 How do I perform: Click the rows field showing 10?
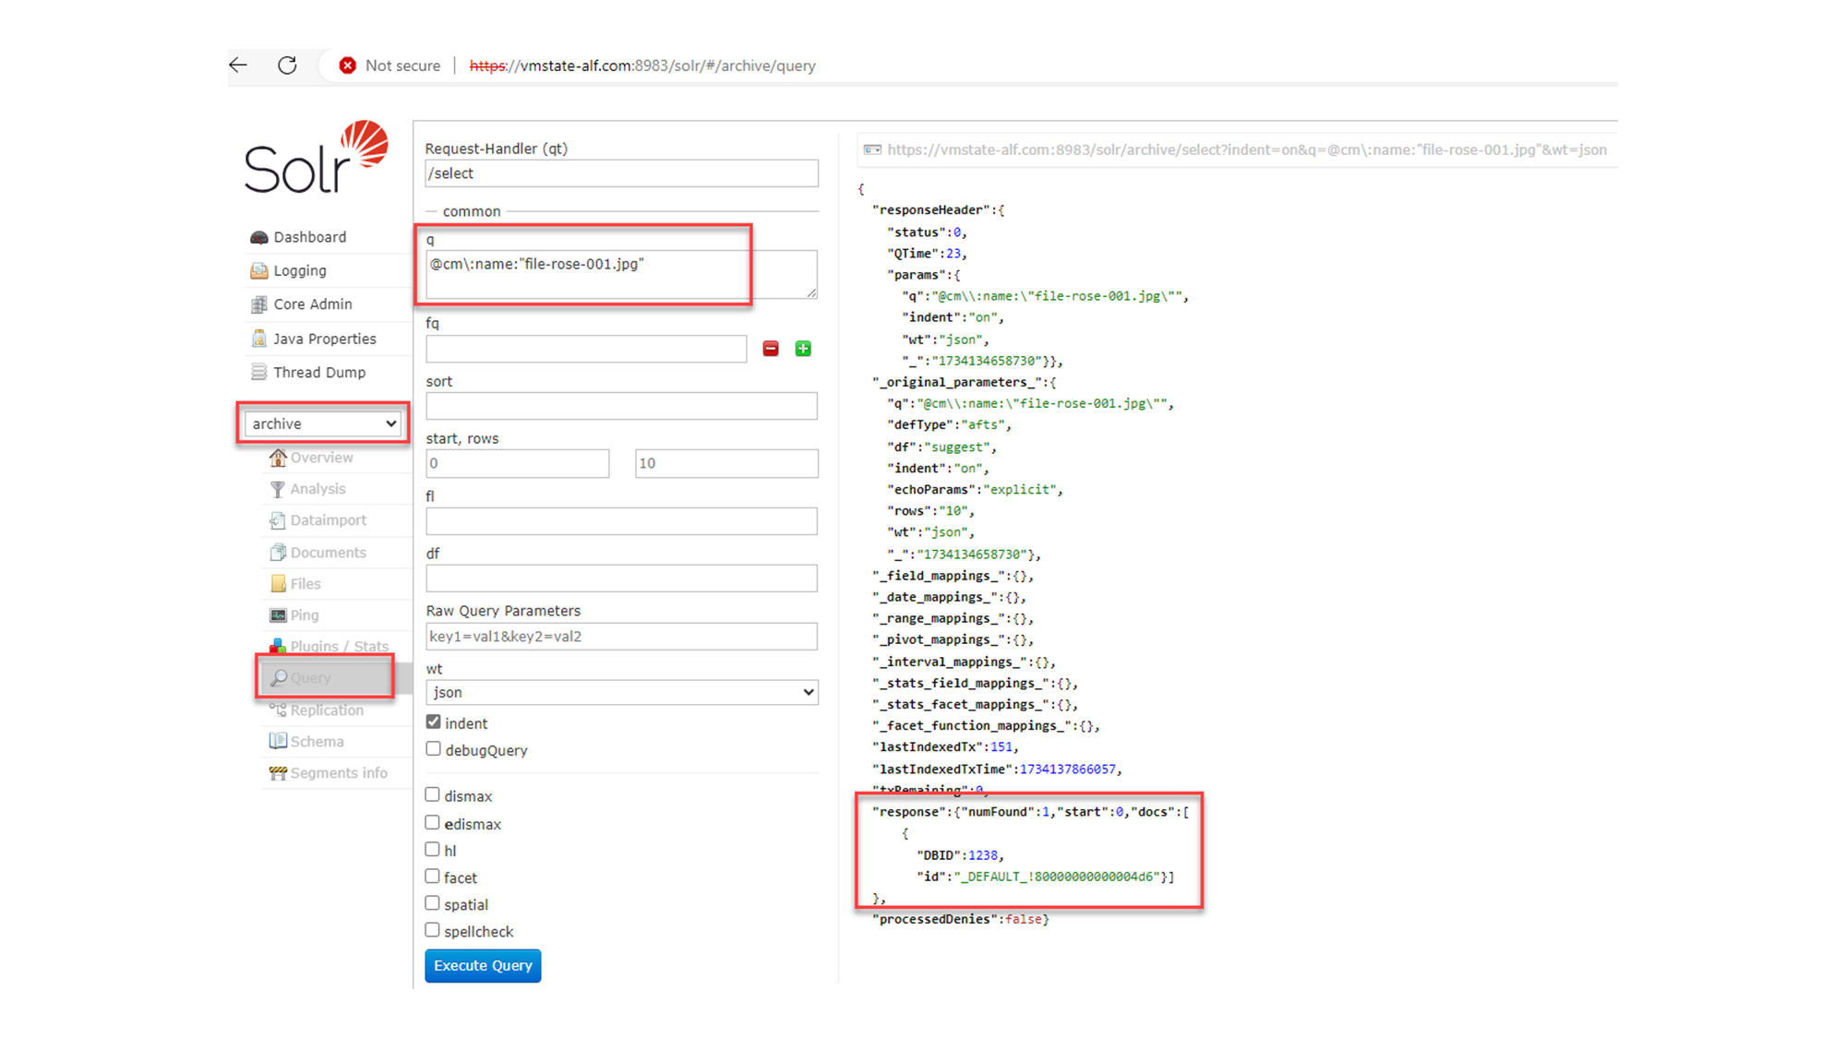726,463
